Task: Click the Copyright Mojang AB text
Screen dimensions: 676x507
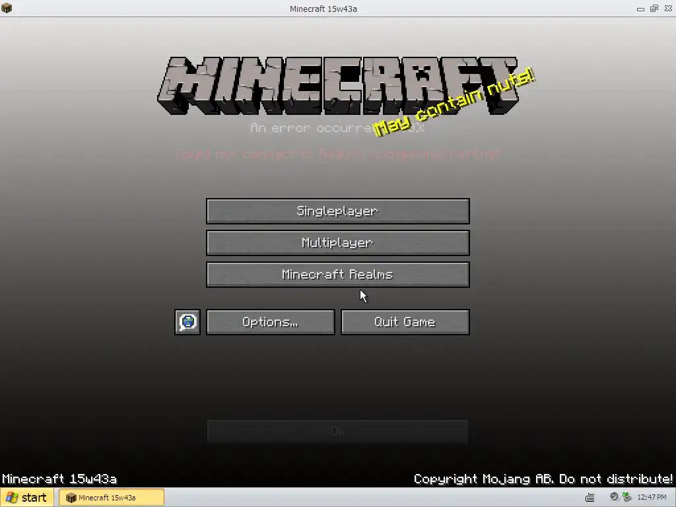Action: click(x=543, y=479)
